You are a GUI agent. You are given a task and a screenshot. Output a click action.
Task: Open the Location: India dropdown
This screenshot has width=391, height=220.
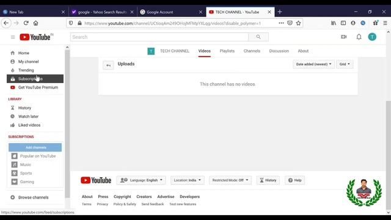point(188,180)
